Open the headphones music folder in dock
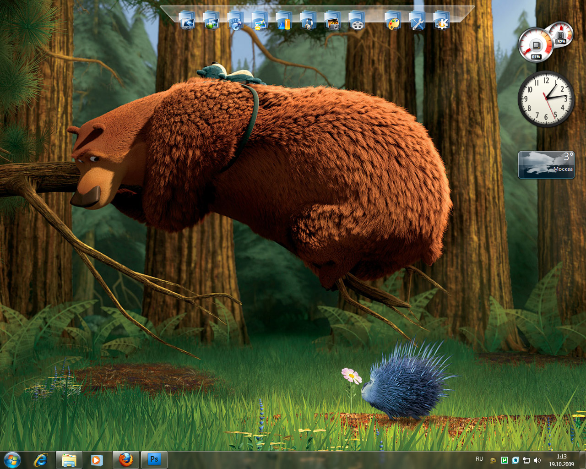This screenshot has height=469, width=586. click(308, 21)
